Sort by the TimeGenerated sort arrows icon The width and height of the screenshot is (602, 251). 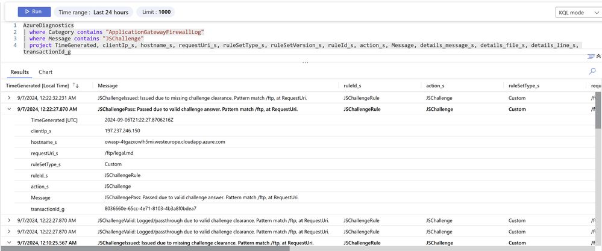click(76, 85)
